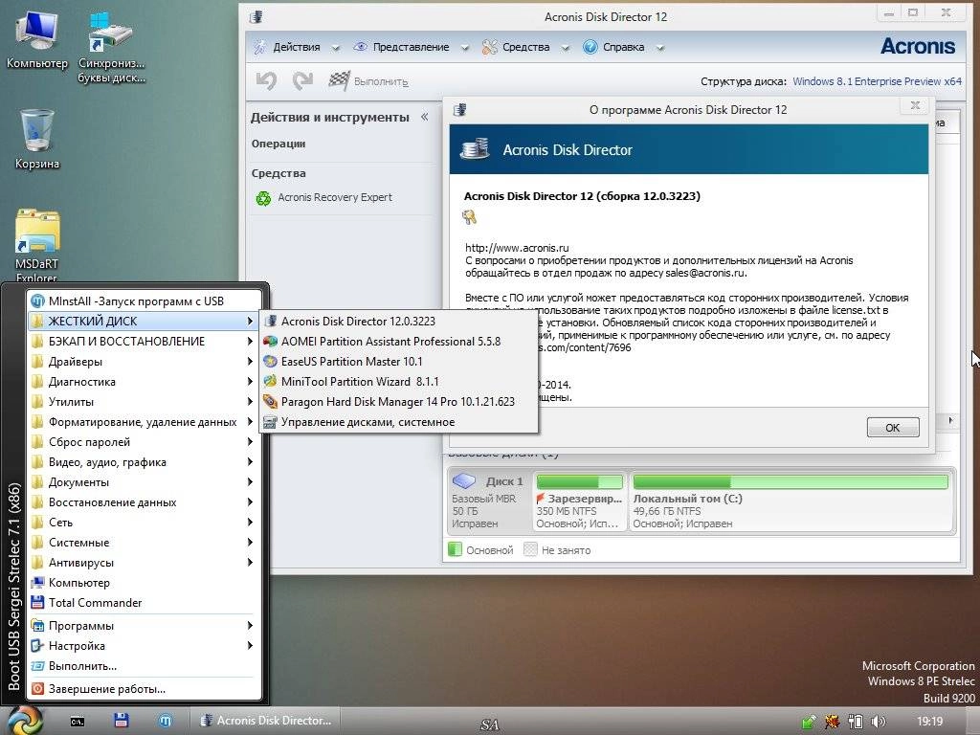Screen dimensions: 980x735
Task: Select the Зарезервир... 350 МБ NTFS partition
Action: pyautogui.click(x=579, y=501)
